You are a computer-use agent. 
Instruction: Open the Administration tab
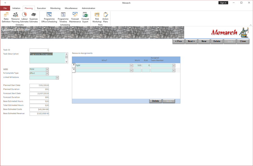89,8
